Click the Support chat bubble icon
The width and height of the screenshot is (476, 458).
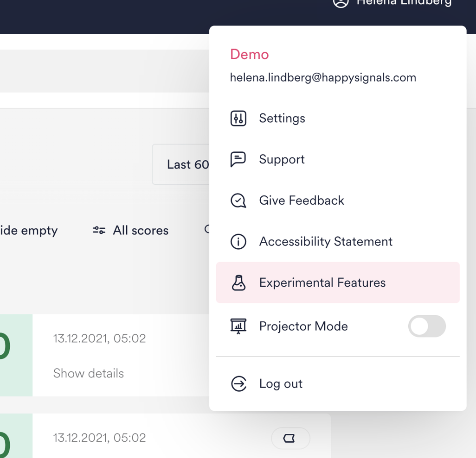(x=238, y=159)
